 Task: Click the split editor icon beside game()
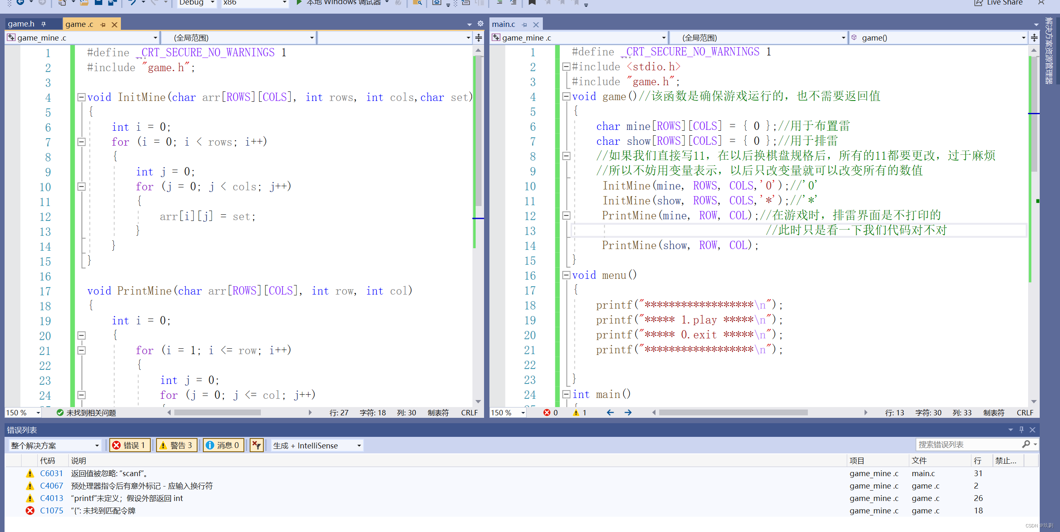coord(1034,38)
